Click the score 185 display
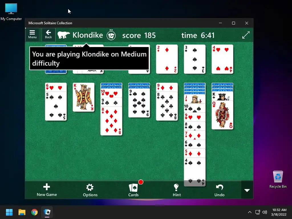292x219 pixels. (139, 35)
